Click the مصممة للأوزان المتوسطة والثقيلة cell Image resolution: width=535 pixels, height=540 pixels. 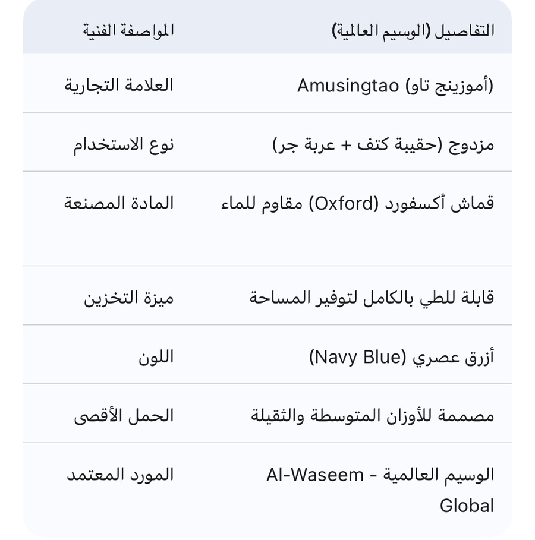coord(372,416)
